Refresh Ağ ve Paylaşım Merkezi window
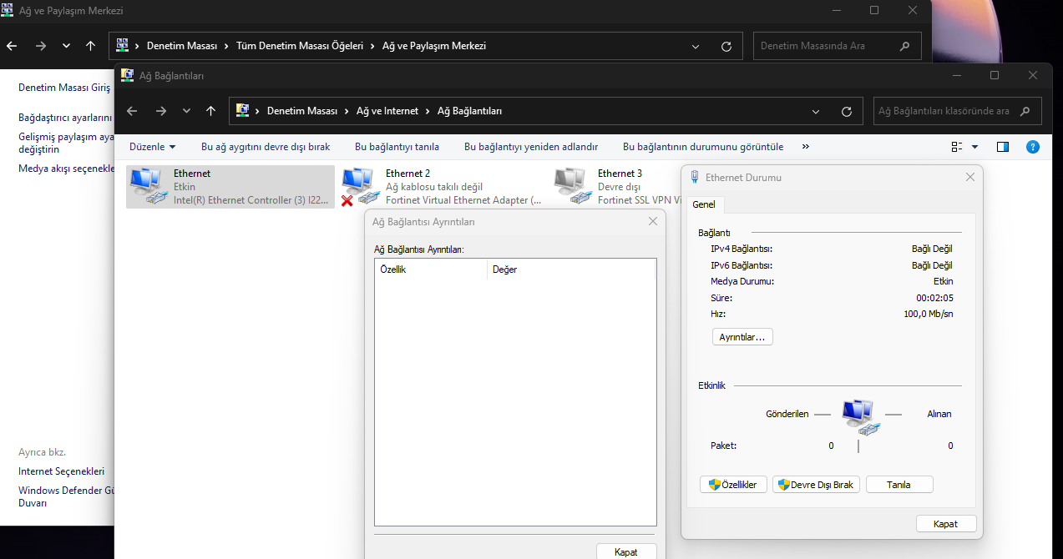The image size is (1063, 559). pyautogui.click(x=726, y=46)
